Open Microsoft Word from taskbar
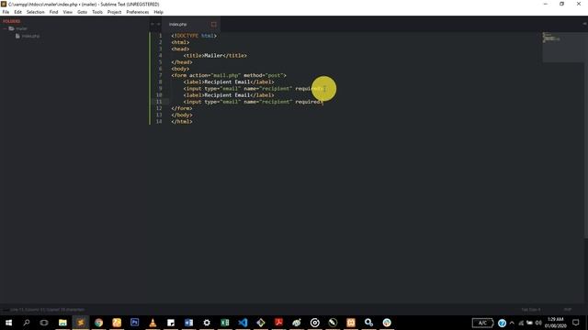Screen dimensions: 588x330 click(x=188, y=323)
